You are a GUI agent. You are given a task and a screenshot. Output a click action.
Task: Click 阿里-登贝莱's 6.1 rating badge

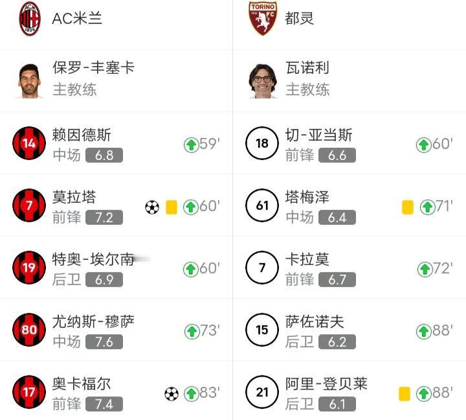click(337, 404)
